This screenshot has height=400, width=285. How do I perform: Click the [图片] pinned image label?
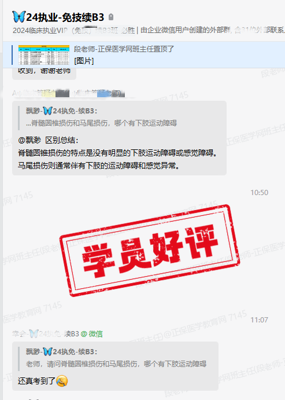click(x=84, y=61)
